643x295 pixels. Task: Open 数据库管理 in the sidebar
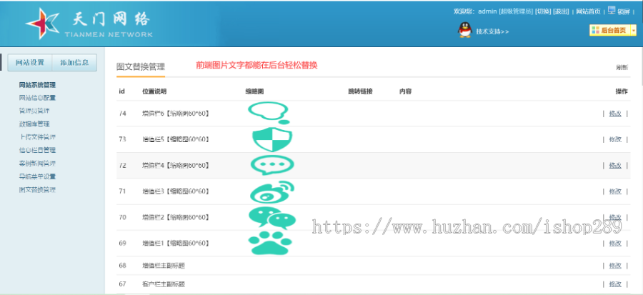tap(34, 124)
